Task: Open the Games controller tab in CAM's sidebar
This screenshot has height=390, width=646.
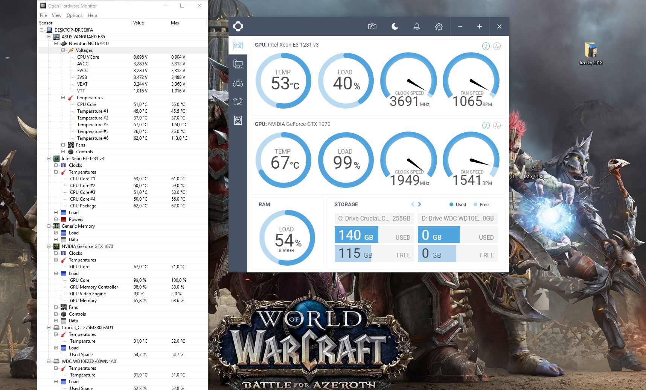Action: pyautogui.click(x=238, y=83)
